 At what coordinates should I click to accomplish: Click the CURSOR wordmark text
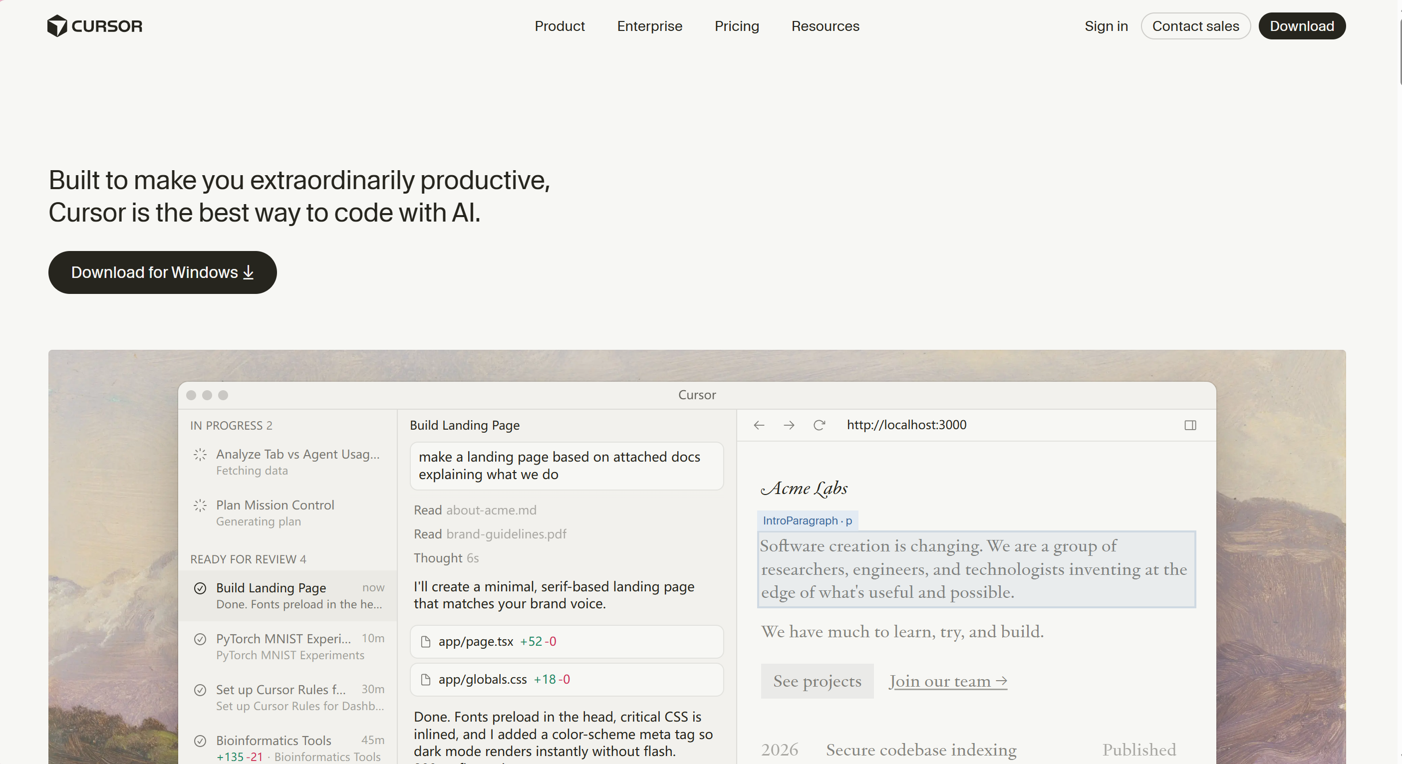pos(107,26)
